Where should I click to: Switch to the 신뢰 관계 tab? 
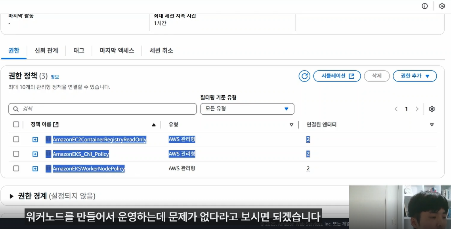click(x=46, y=51)
